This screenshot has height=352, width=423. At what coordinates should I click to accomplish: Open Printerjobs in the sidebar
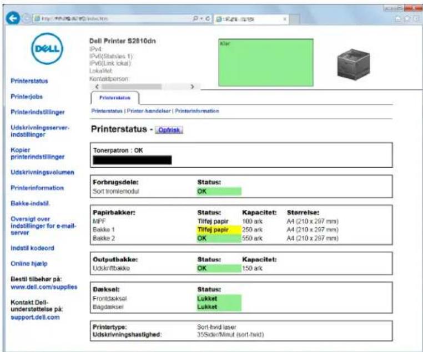pyautogui.click(x=27, y=97)
